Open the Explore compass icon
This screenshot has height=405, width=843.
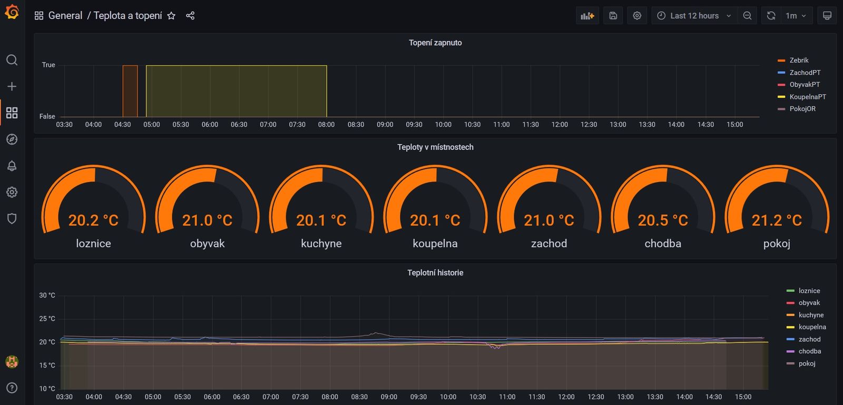[12, 139]
